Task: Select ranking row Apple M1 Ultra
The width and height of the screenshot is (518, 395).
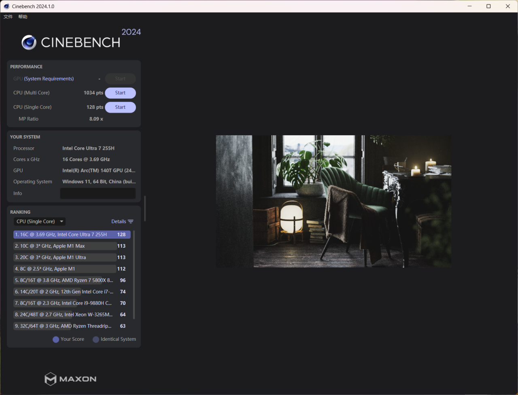Action: click(72, 257)
